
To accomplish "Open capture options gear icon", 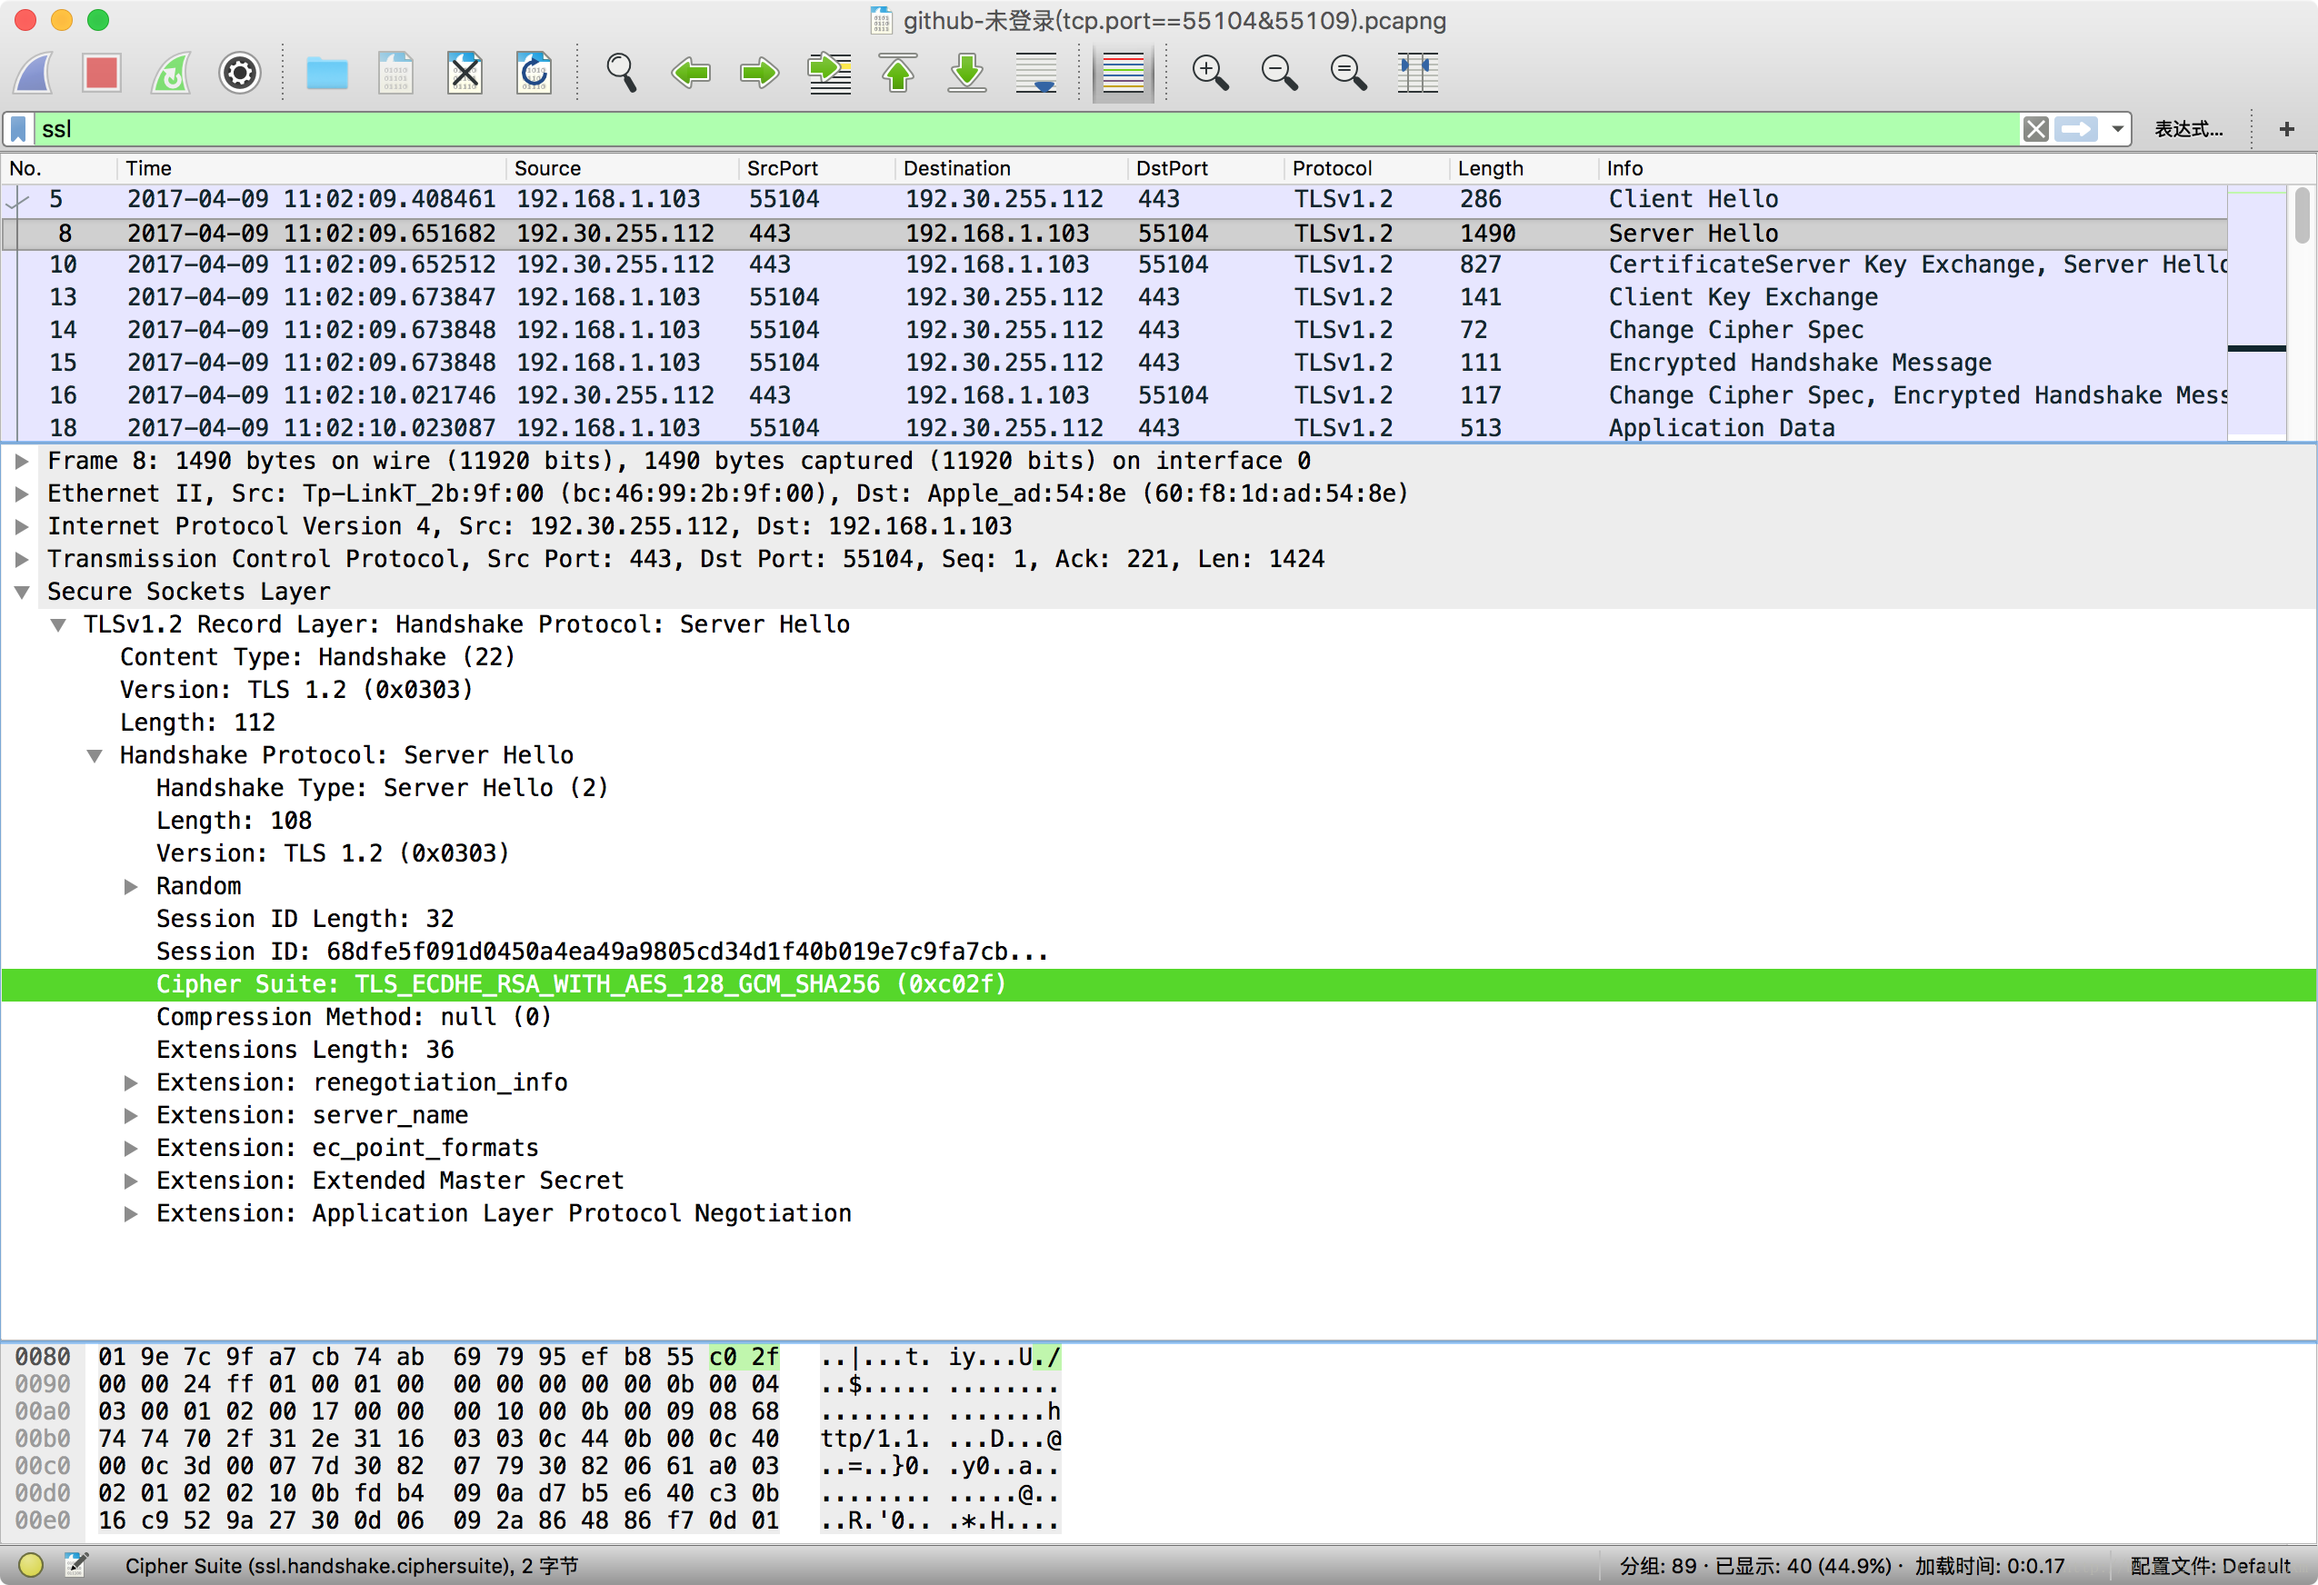I will coord(239,73).
